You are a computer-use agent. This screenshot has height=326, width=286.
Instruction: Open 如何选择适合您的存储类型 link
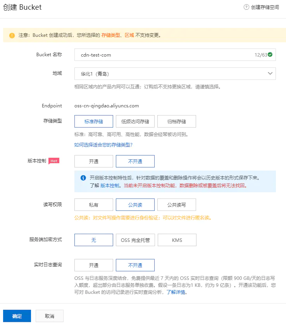[x=103, y=145]
